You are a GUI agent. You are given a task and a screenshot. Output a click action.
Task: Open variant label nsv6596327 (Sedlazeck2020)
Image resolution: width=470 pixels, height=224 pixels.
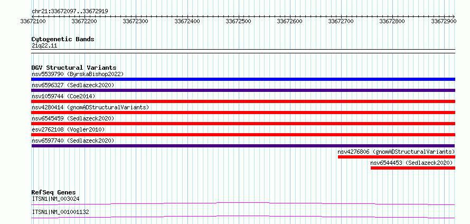73,85
